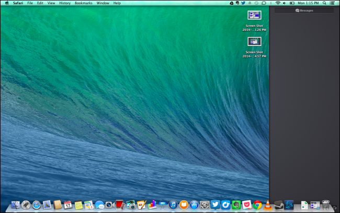Open the Bookmarks menu

point(84,3)
